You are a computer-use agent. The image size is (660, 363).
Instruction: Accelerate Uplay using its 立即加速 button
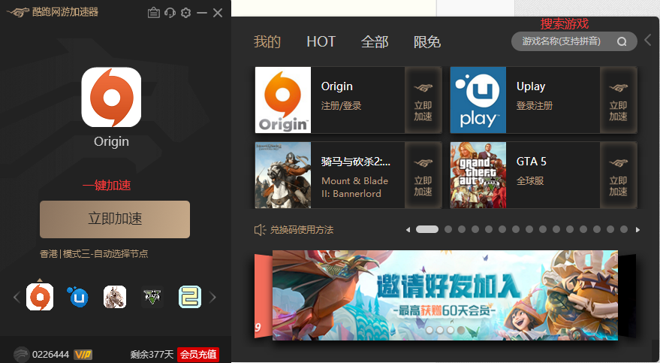coord(619,100)
